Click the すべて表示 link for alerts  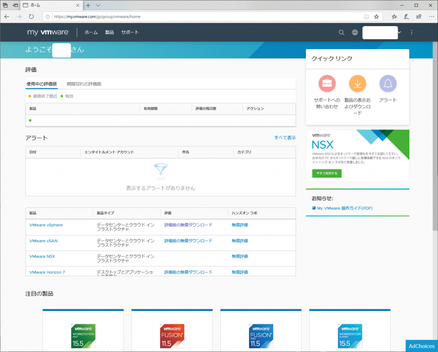(285, 138)
